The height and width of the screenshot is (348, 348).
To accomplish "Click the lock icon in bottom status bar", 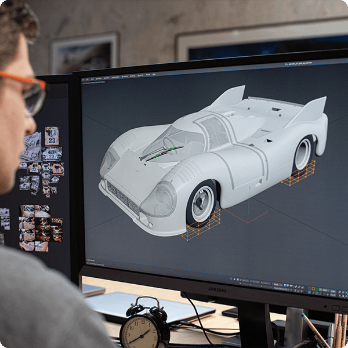I will [234, 279].
